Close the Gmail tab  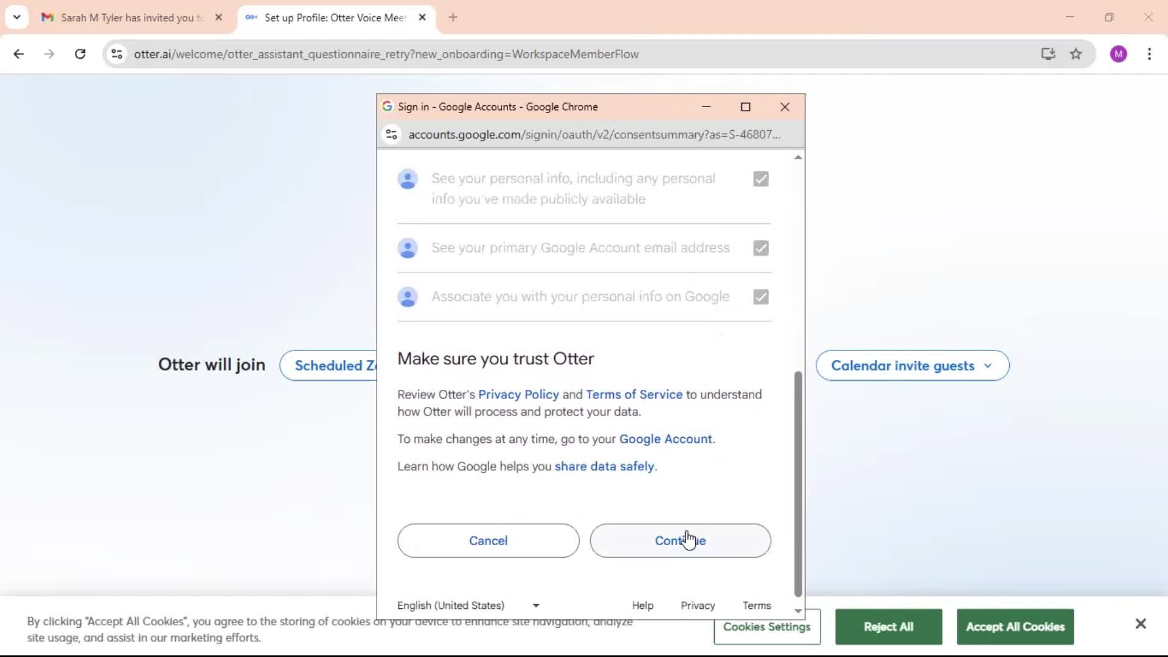pyautogui.click(x=219, y=18)
